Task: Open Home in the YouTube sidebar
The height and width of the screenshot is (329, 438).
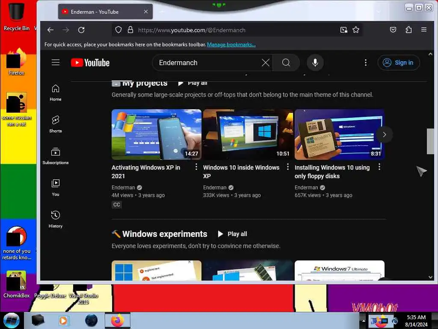Action: (x=56, y=93)
